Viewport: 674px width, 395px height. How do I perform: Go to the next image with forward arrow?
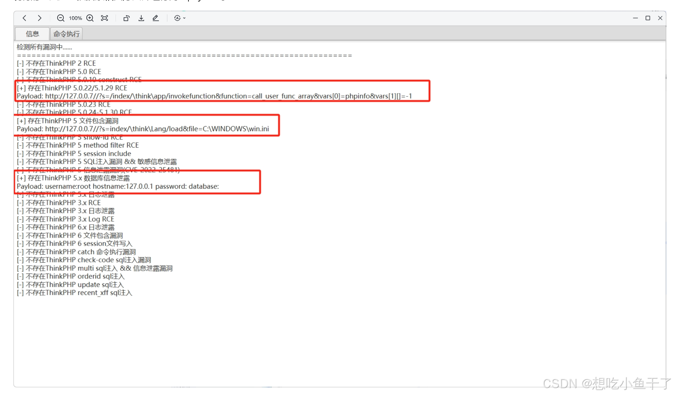pyautogui.click(x=40, y=18)
